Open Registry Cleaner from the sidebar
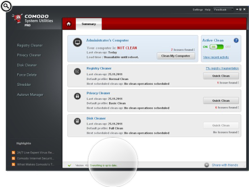This screenshot has height=187, width=249. tap(30, 46)
